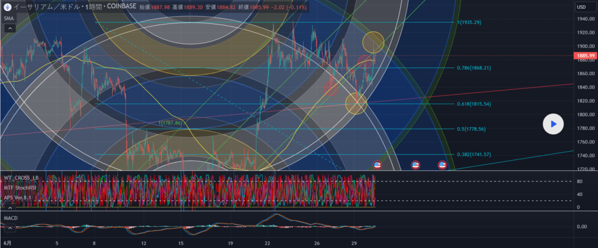Select the MTF StochRSI indicator legend
Screen dimensions: 598x248
click(x=20, y=187)
